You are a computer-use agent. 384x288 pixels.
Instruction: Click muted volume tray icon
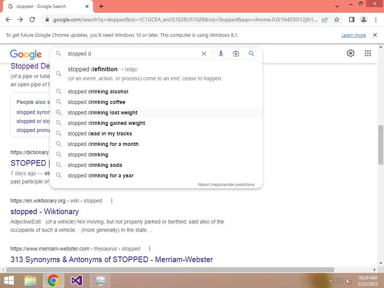tap(348, 281)
